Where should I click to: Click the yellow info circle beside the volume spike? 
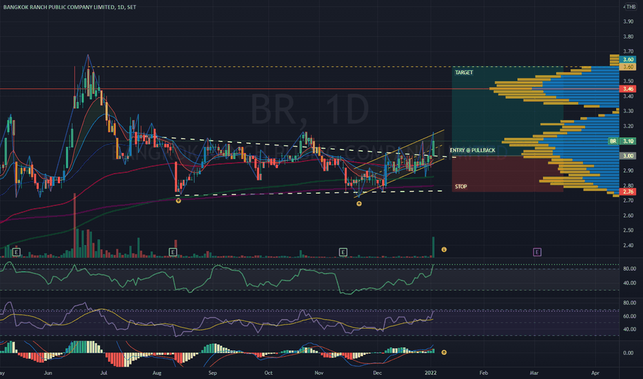(x=444, y=249)
